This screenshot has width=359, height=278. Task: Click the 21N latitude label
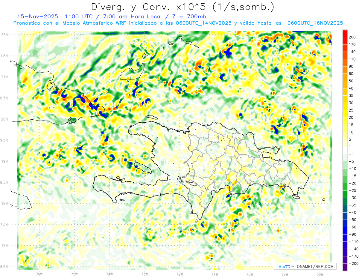point(4,77)
